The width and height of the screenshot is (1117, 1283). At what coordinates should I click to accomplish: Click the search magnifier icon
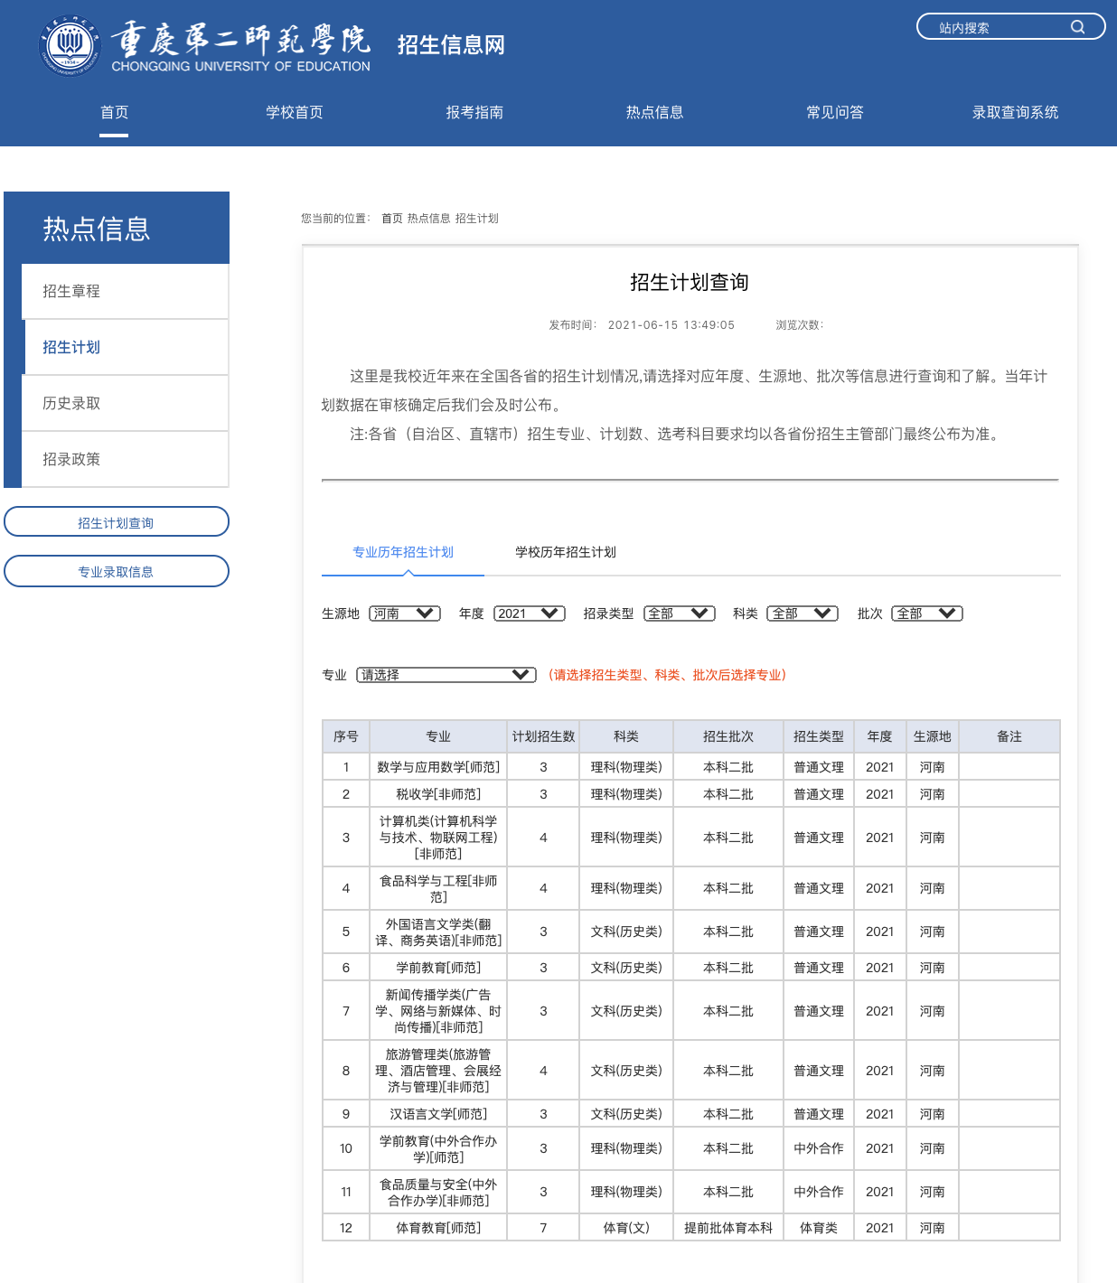click(x=1077, y=27)
